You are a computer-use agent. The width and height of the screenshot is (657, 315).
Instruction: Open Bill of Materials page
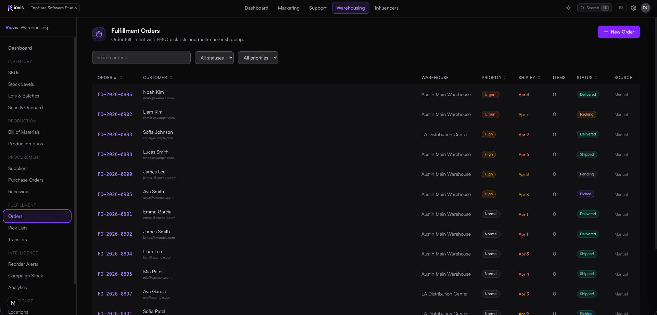(37, 132)
